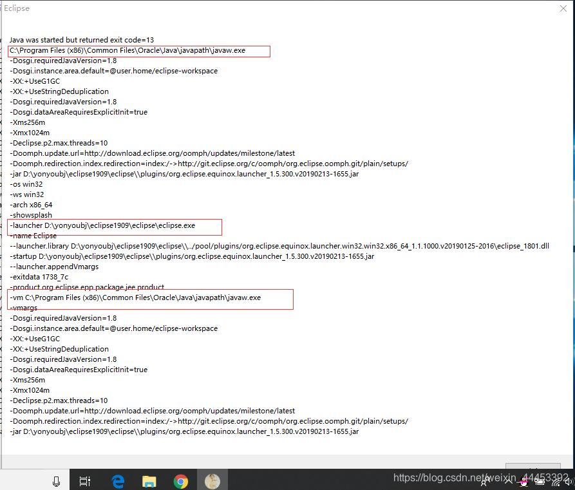This screenshot has height=490, width=575.
Task: Open File Explorer from the taskbar
Action: (149, 481)
